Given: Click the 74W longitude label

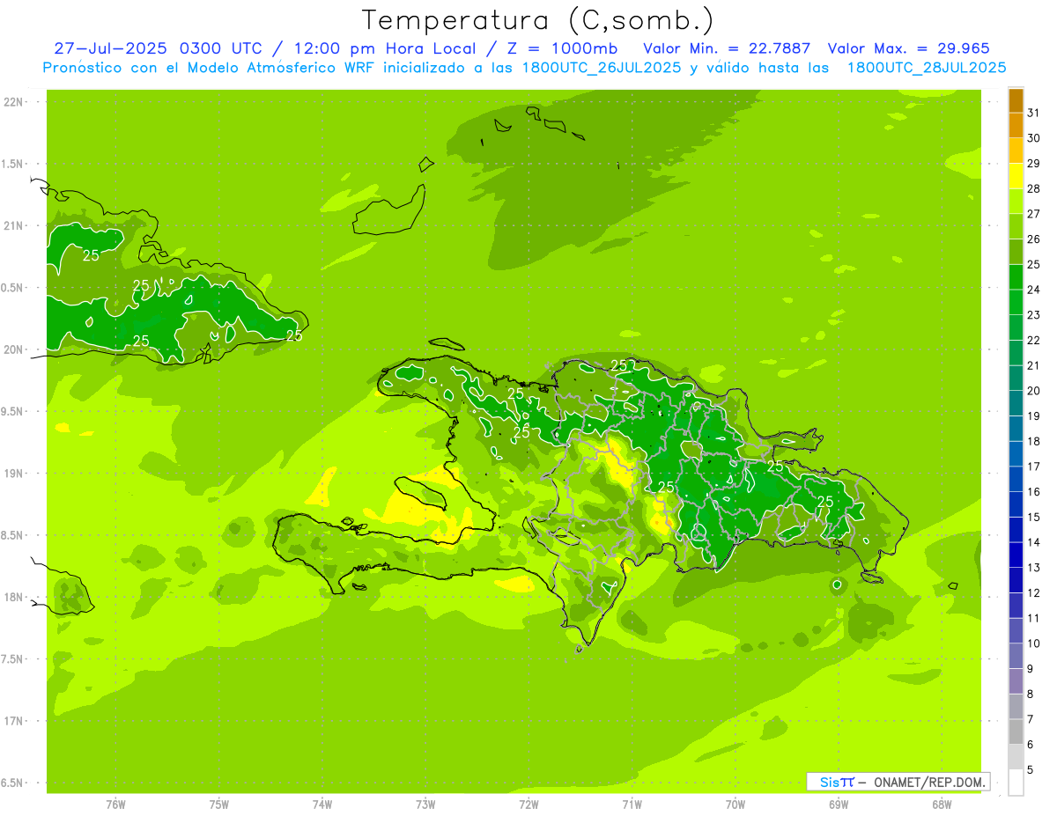Looking at the screenshot, I should [x=322, y=805].
